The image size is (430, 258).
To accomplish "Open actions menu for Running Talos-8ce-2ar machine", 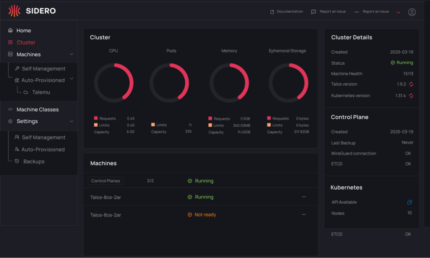I will [x=304, y=197].
